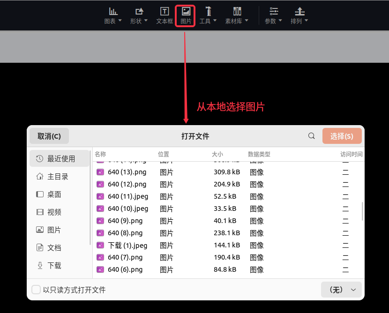Open the 素材库 material library icon
This screenshot has height=313, width=389.
click(x=237, y=11)
